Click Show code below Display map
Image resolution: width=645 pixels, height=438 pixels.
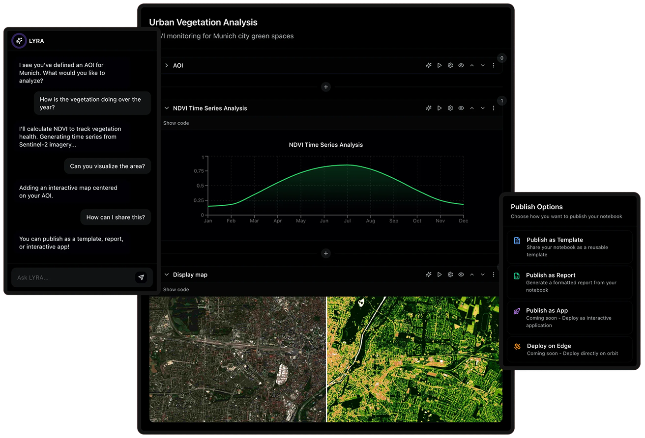point(176,289)
